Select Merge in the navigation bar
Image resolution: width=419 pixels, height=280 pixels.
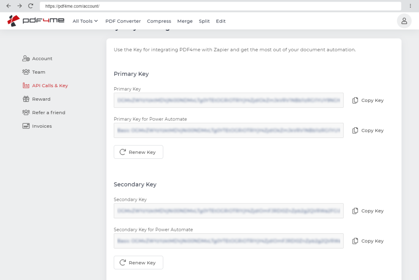pyautogui.click(x=185, y=21)
